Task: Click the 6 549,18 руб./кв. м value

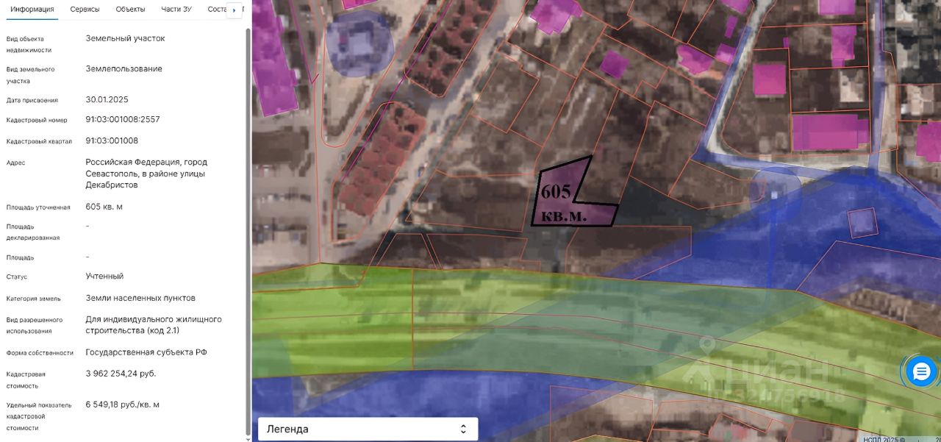Action: coord(122,404)
